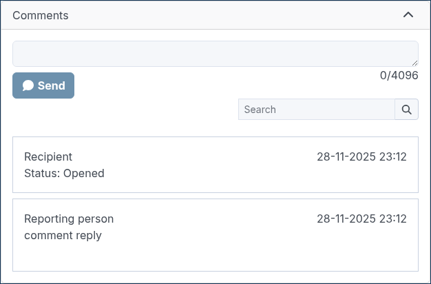Click the speech bubble icon on Send
This screenshot has width=431, height=284.
pyautogui.click(x=28, y=85)
